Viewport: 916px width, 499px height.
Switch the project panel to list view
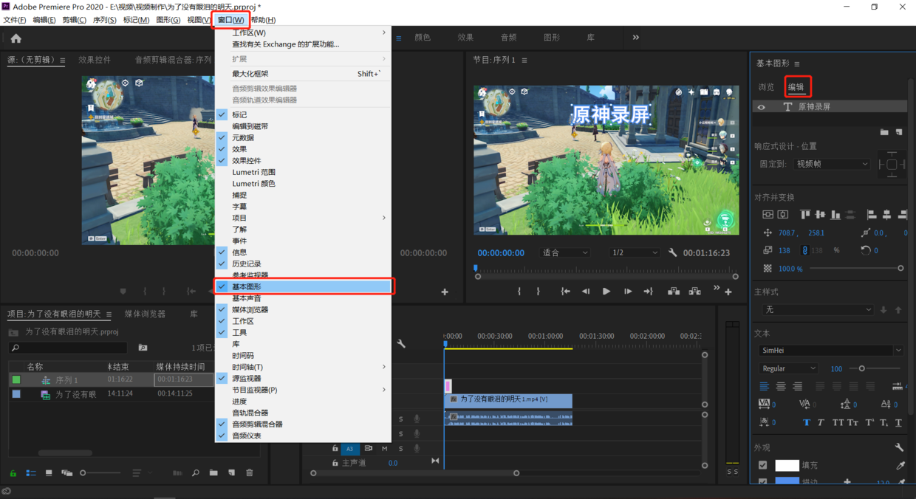coord(31,473)
